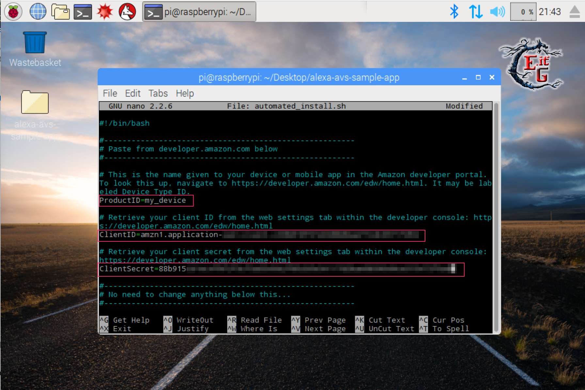The image size is (585, 390).
Task: Click the CPU usage monitor showing 0 %
Action: (x=523, y=12)
